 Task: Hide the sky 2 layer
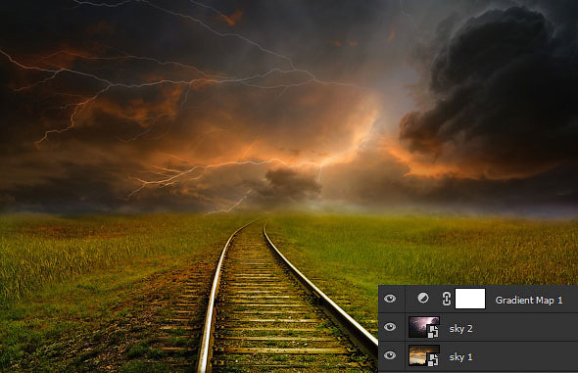(390, 327)
